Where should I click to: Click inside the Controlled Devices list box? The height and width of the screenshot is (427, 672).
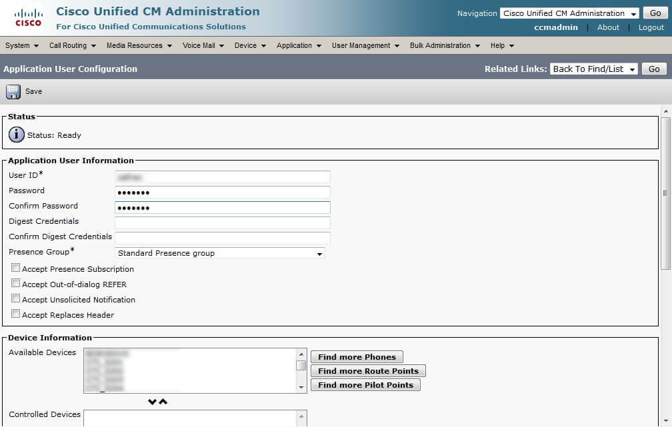190,418
